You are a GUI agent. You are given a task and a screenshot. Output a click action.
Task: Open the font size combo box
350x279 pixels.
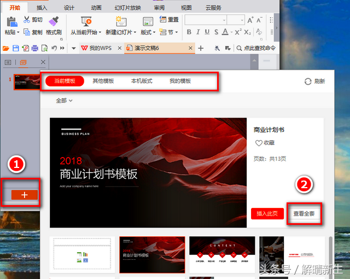[x=236, y=20]
